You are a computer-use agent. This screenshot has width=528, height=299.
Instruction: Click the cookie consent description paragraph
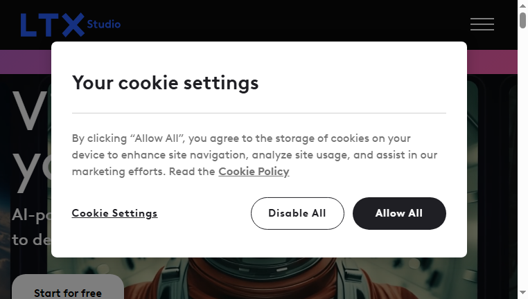(x=254, y=155)
